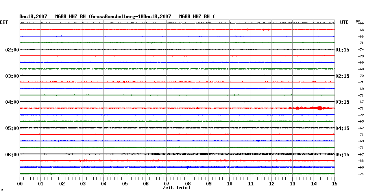Viewport: 366px width, 194px height.
Task: Click minute 09 on the time axis
Action: pyautogui.click(x=209, y=184)
